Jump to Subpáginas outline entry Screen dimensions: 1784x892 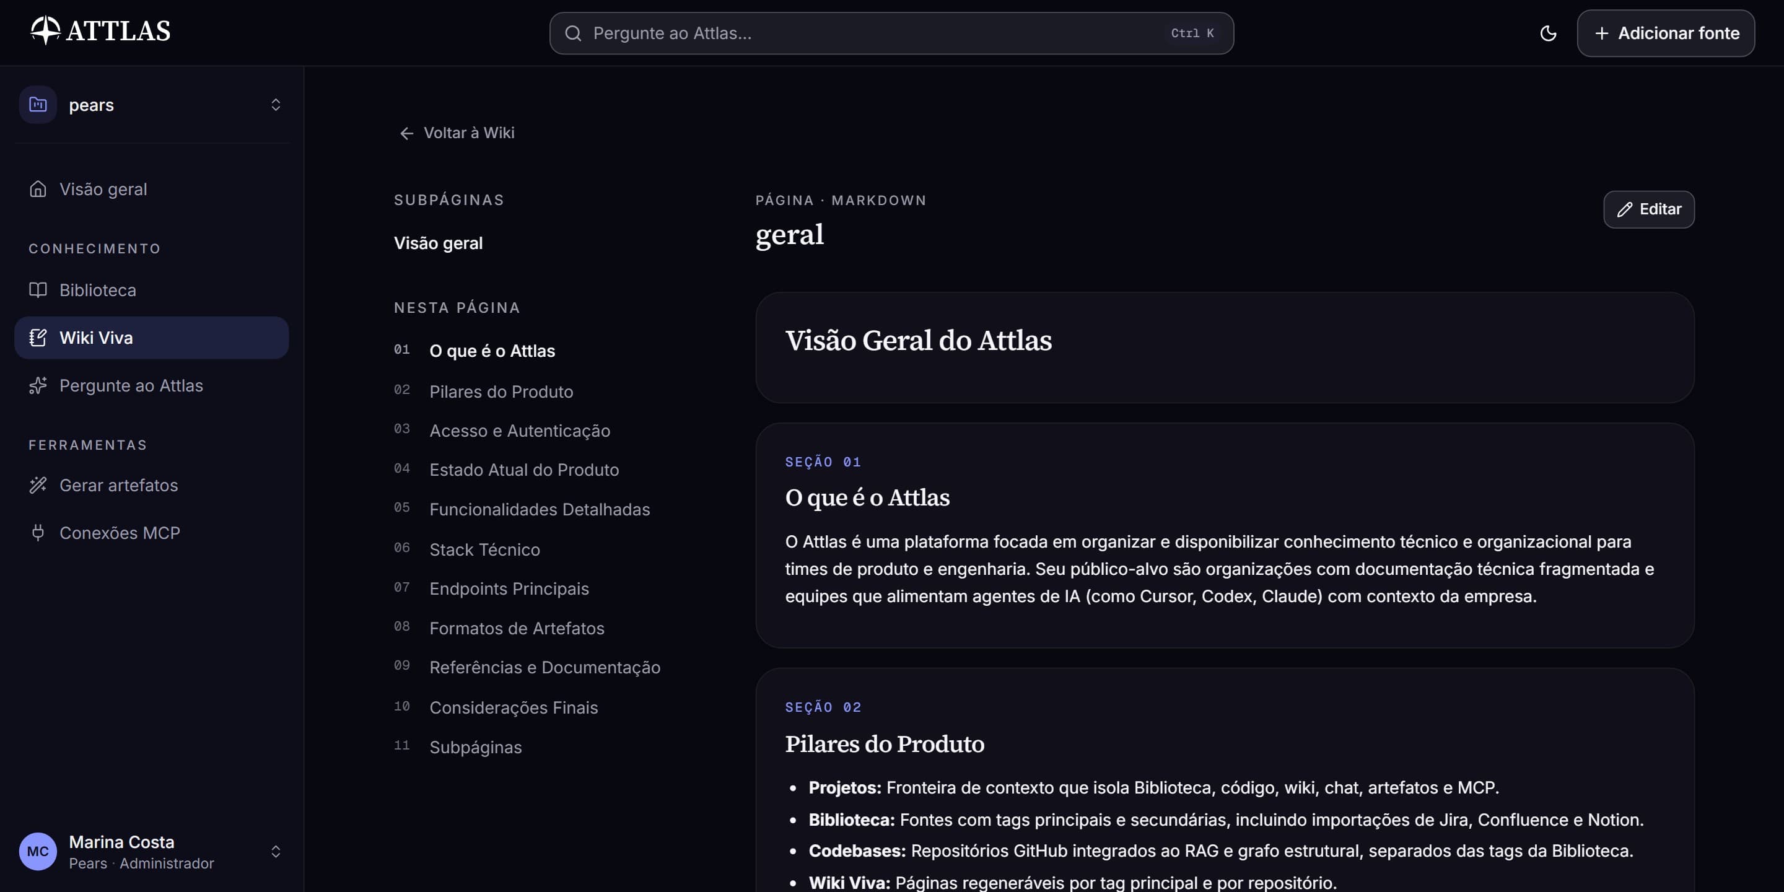(x=476, y=747)
